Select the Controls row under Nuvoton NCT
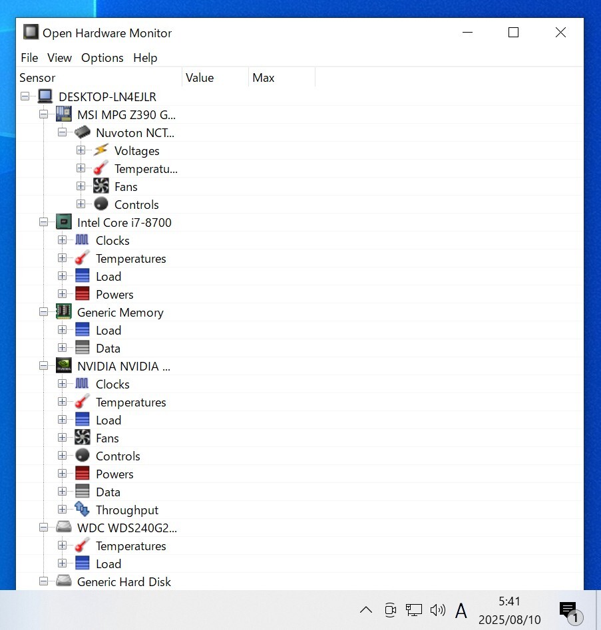Screen dimensions: 601x630 300,204
